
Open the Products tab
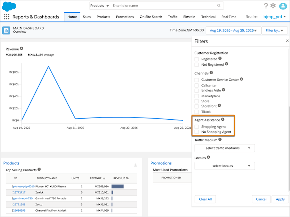103,17
